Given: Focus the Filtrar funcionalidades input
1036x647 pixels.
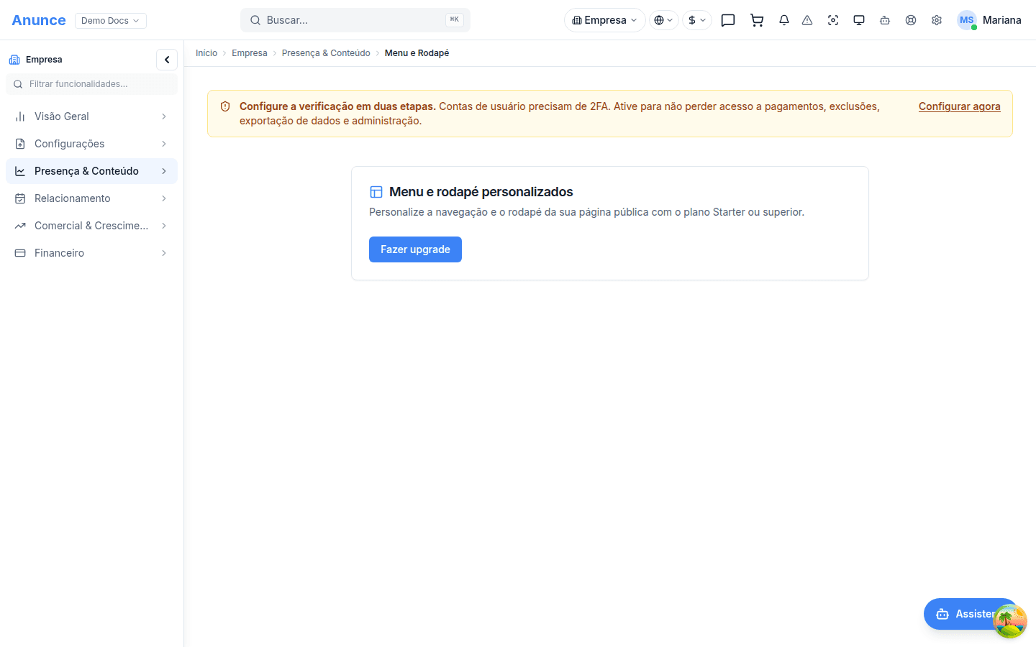Looking at the screenshot, I should click(91, 84).
